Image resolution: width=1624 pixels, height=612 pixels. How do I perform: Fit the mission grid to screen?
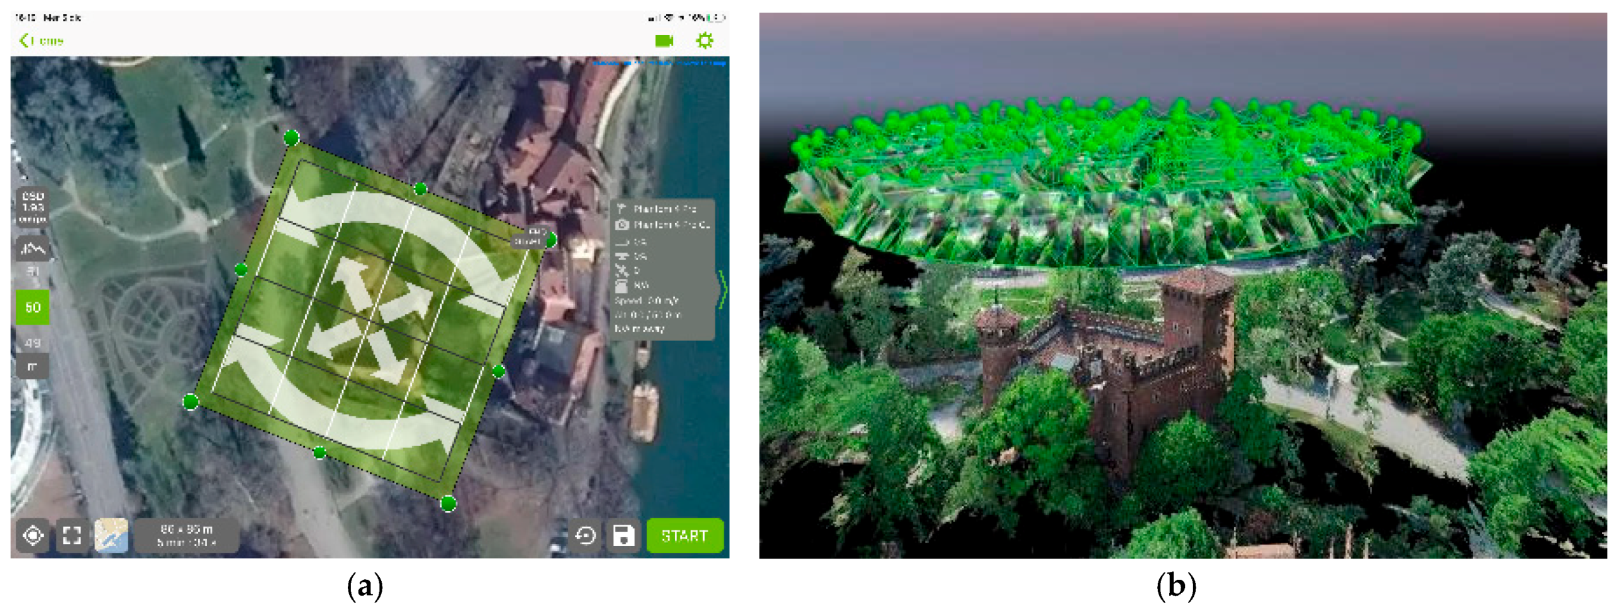(72, 535)
